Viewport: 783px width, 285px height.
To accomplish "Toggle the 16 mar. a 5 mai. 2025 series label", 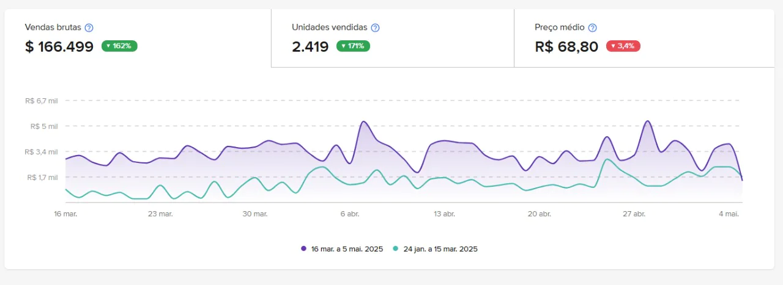I will click(x=347, y=249).
